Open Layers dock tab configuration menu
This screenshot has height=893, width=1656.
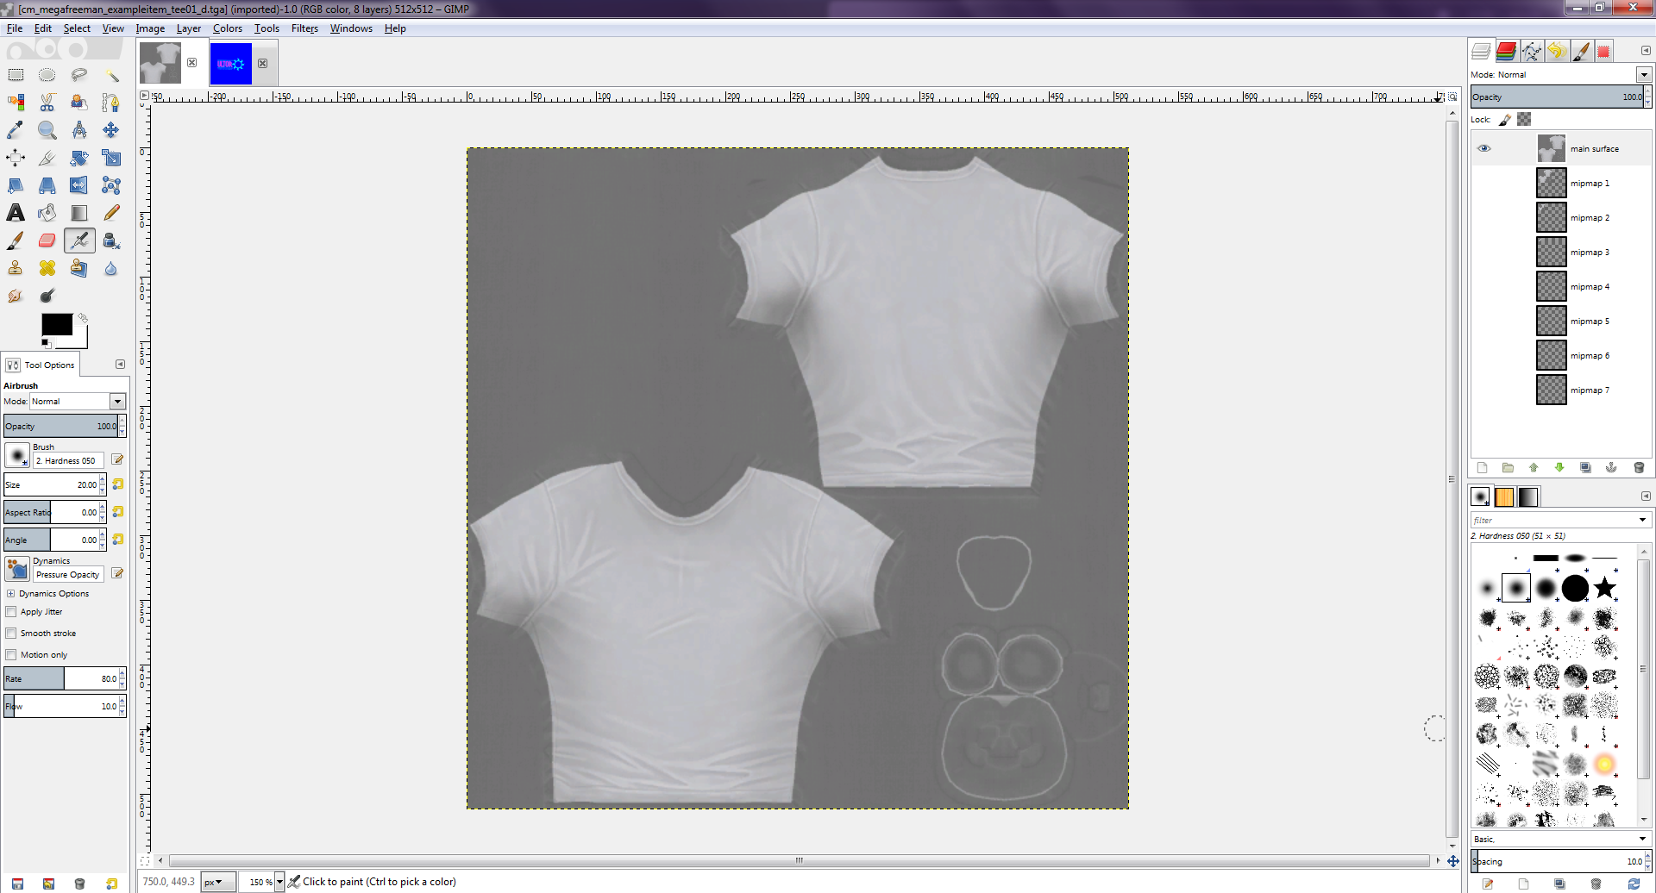click(x=1646, y=51)
